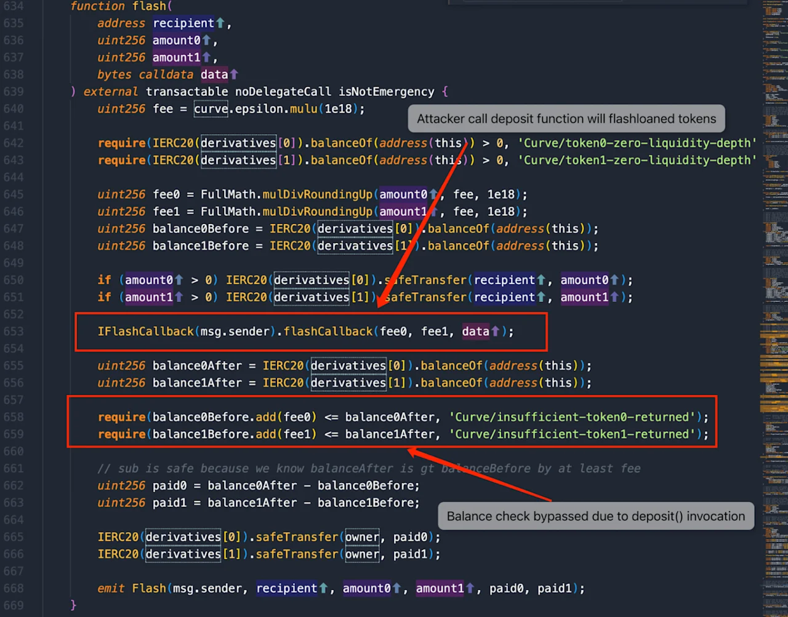
Task: Click the 'Curve/insufficient-token0-returned' string
Action: pos(572,417)
